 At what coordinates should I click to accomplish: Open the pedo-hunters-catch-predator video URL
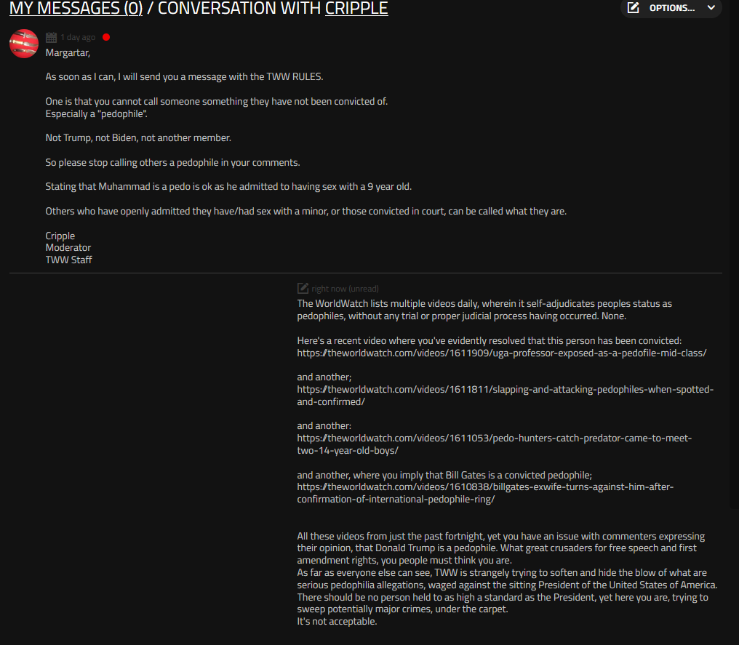(495, 444)
